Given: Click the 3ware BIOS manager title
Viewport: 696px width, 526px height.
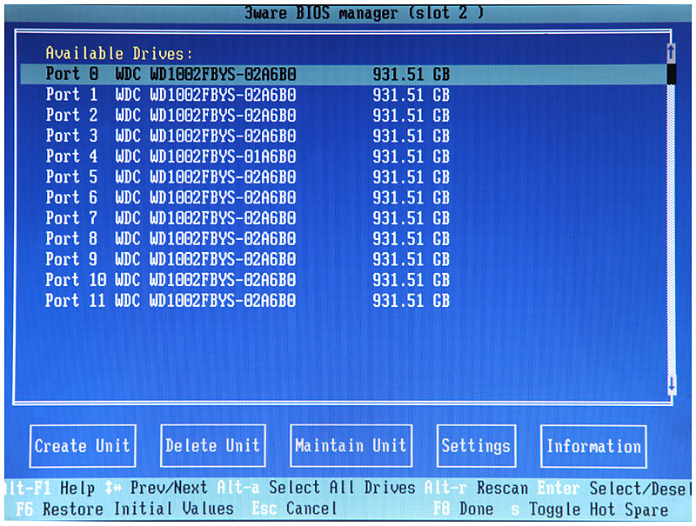Looking at the screenshot, I should [363, 13].
